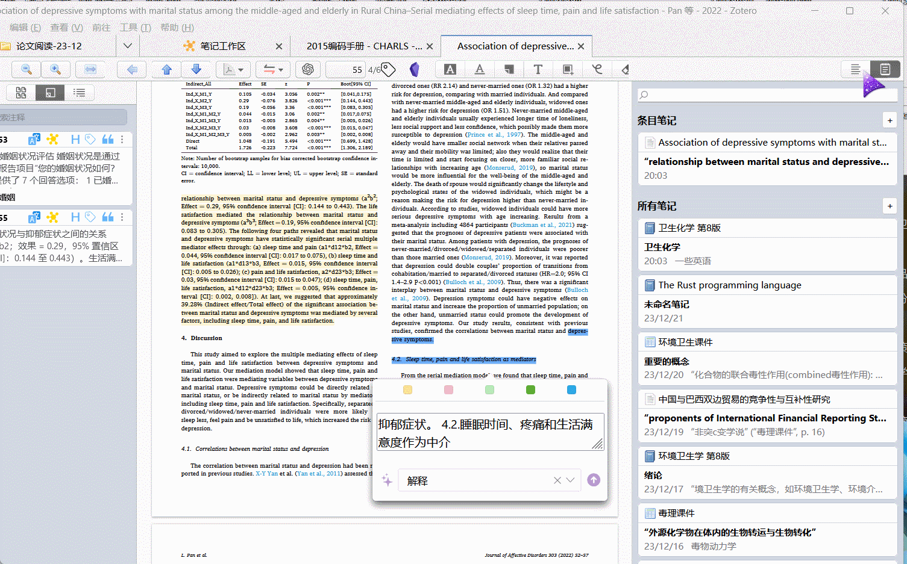
Task: Show thumbnails view in sidebar
Action: [21, 92]
